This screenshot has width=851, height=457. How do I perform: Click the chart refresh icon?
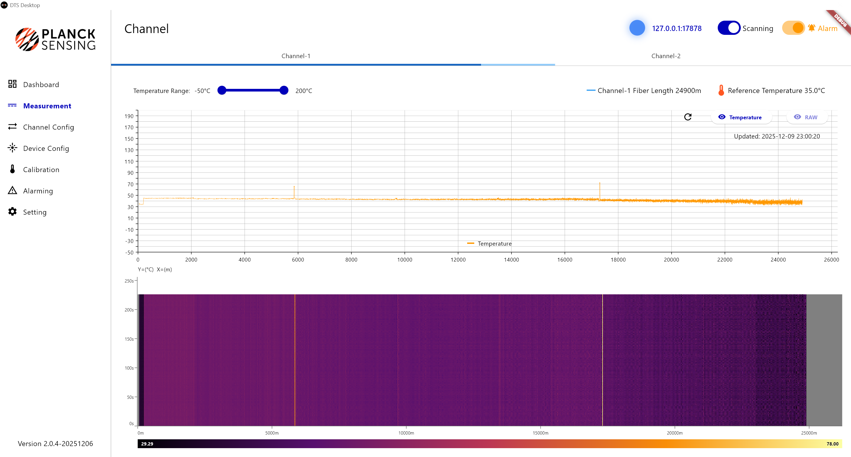coord(688,117)
